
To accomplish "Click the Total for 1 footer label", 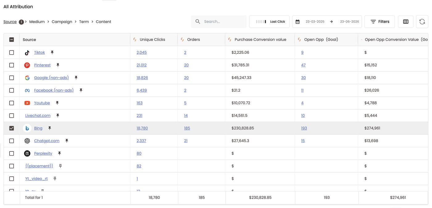I will tap(34, 198).
